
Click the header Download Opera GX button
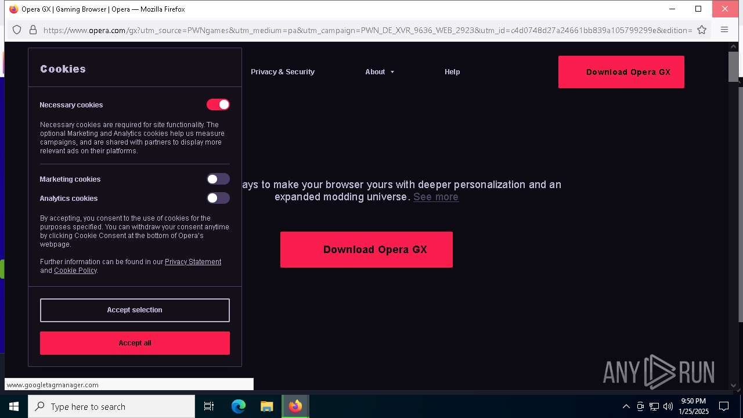click(x=621, y=72)
